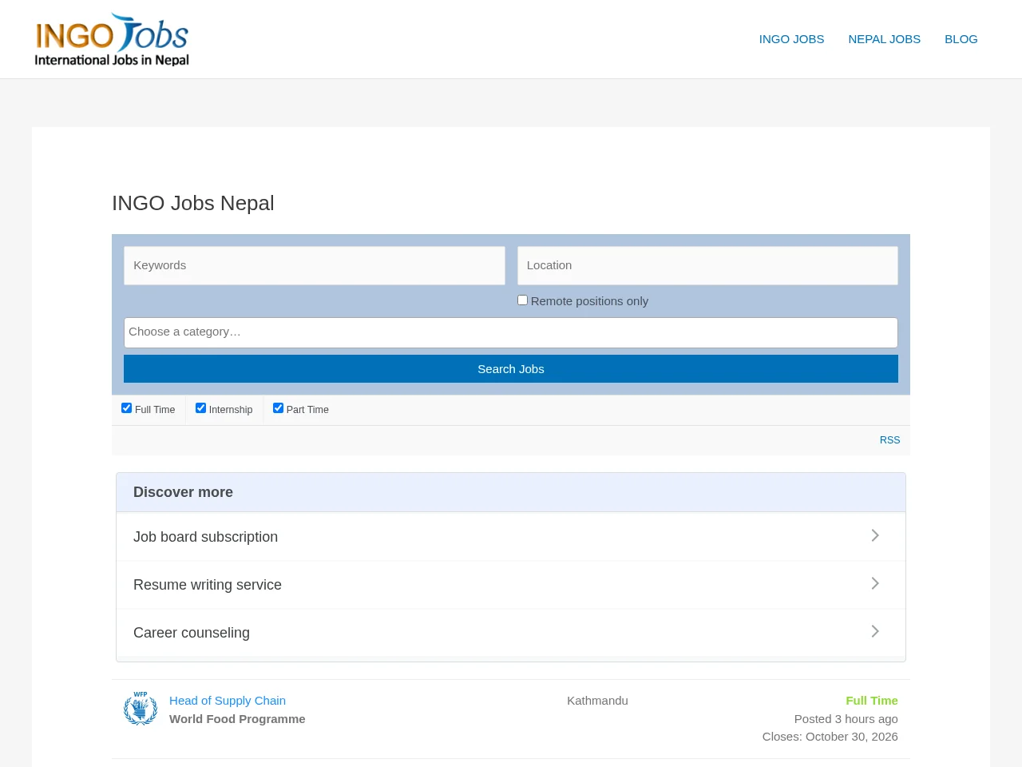Go to INGO JOBS menu item

(791, 39)
